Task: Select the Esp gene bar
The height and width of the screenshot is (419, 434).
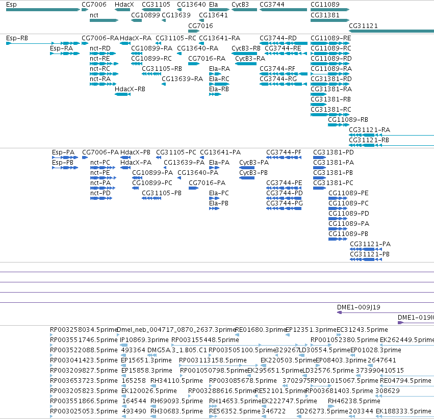Action: click(43, 10)
